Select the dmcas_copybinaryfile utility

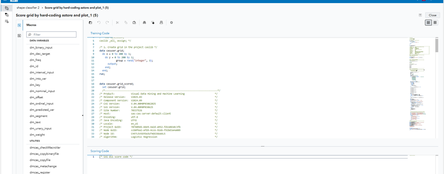click(x=44, y=154)
